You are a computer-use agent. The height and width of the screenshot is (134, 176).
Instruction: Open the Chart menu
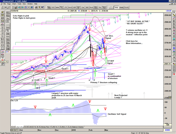tap(14, 4)
